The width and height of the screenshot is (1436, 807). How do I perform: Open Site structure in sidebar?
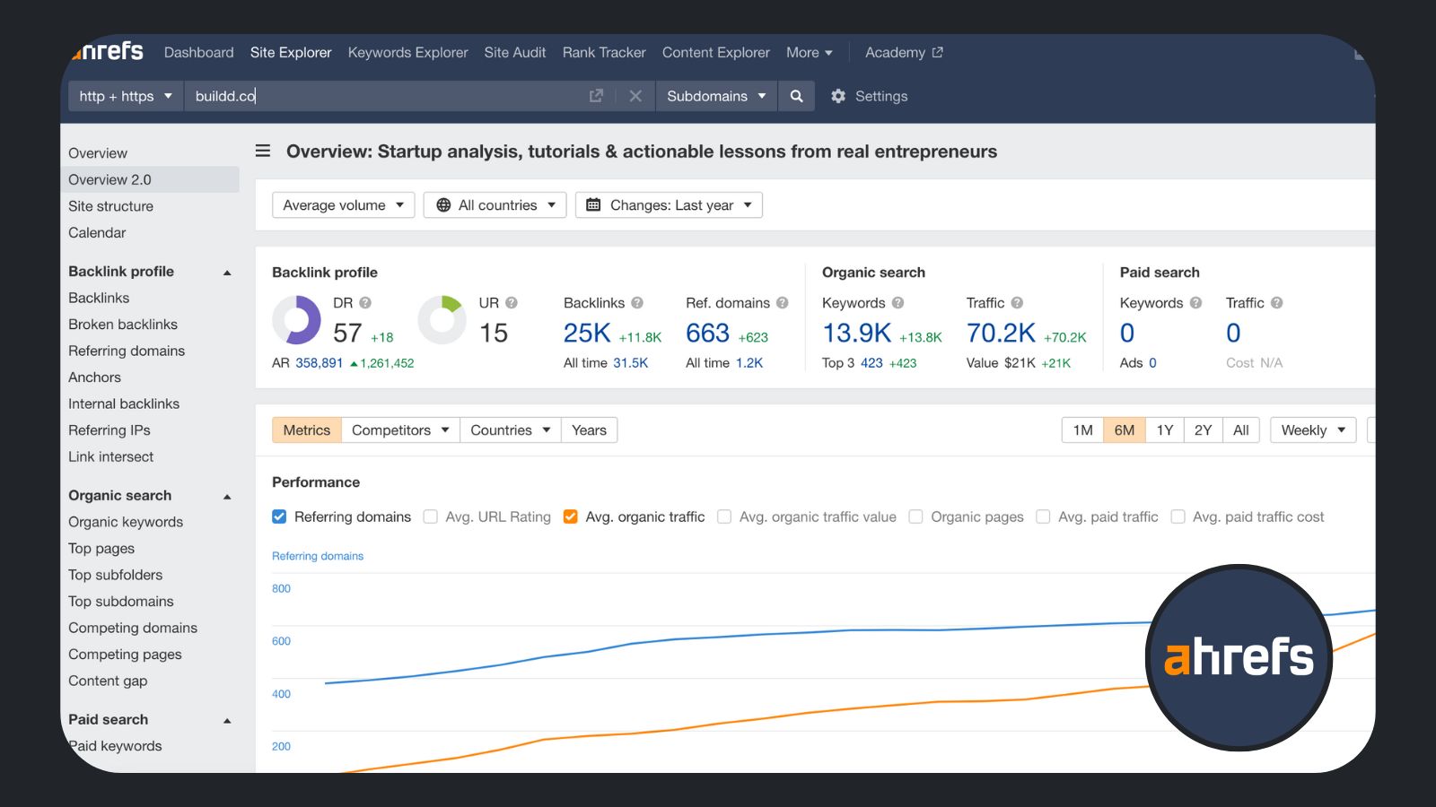pyautogui.click(x=110, y=206)
